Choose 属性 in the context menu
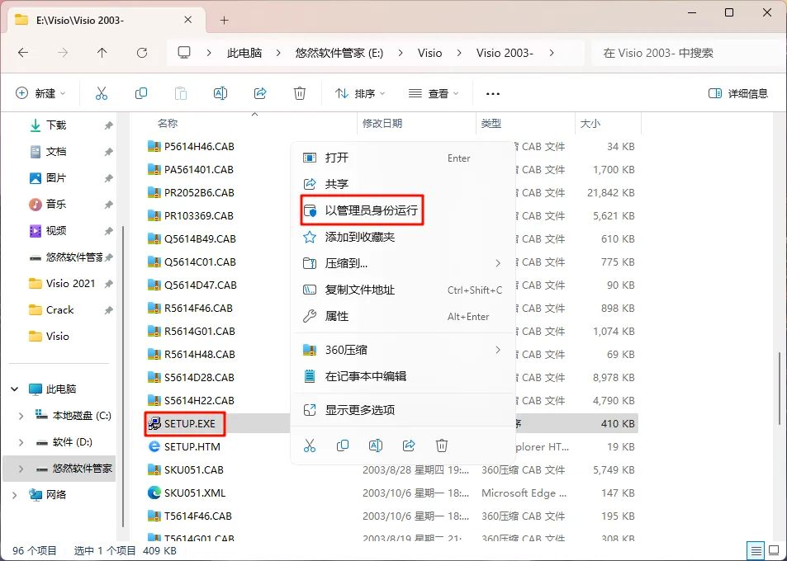 (x=402, y=316)
